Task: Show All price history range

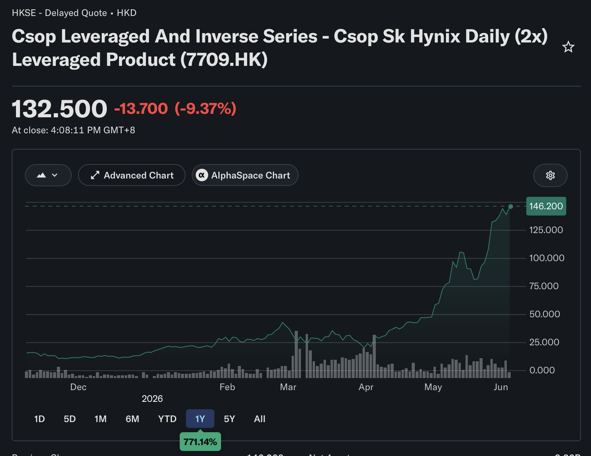Action: [260, 419]
